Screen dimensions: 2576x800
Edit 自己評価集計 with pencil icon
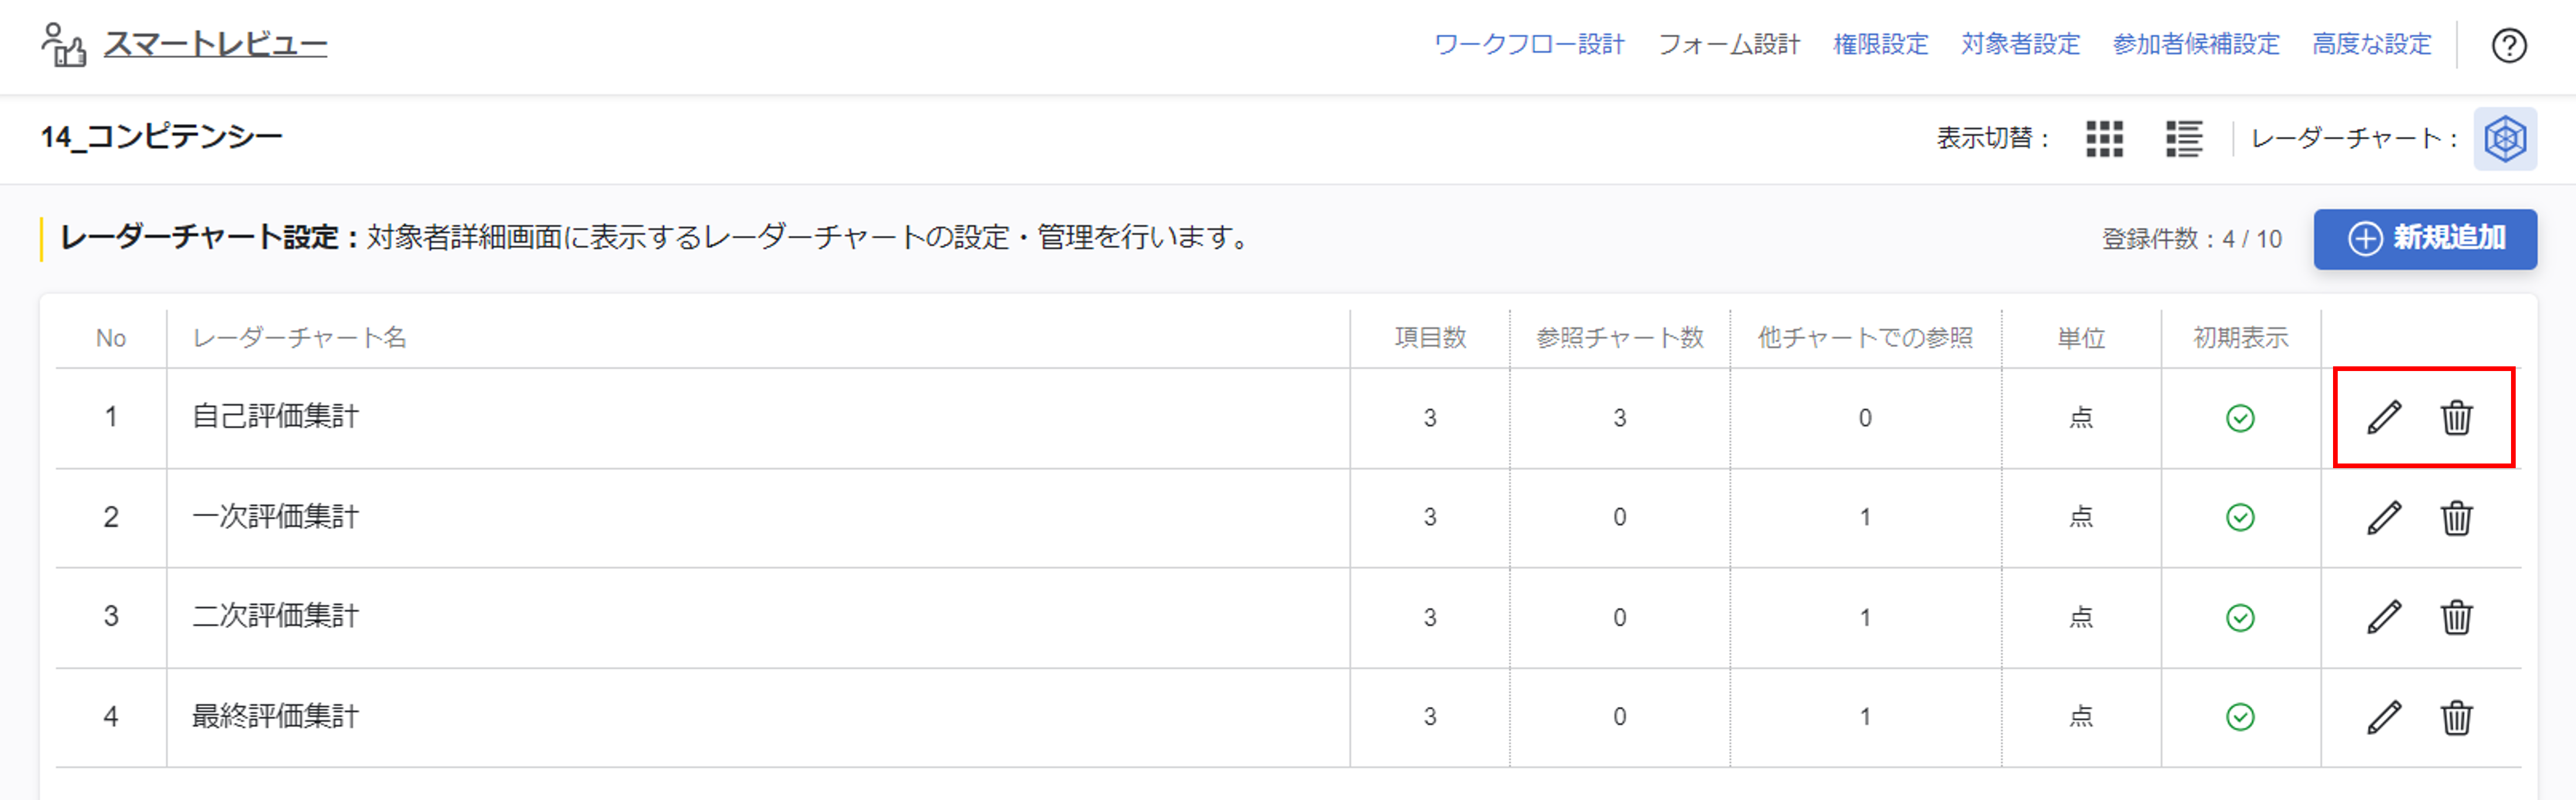click(x=2384, y=417)
